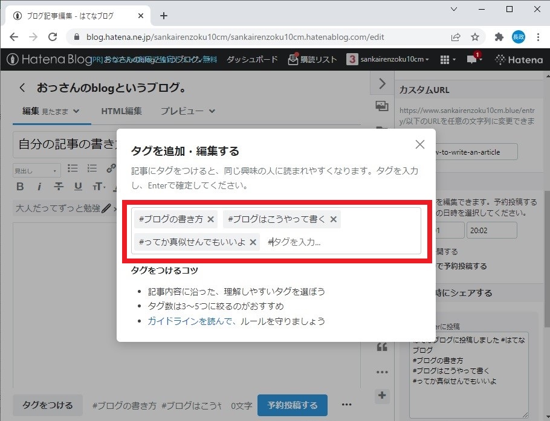This screenshot has width=550, height=421.
Task: Open the image insert sidebar icon
Action: pos(381,106)
